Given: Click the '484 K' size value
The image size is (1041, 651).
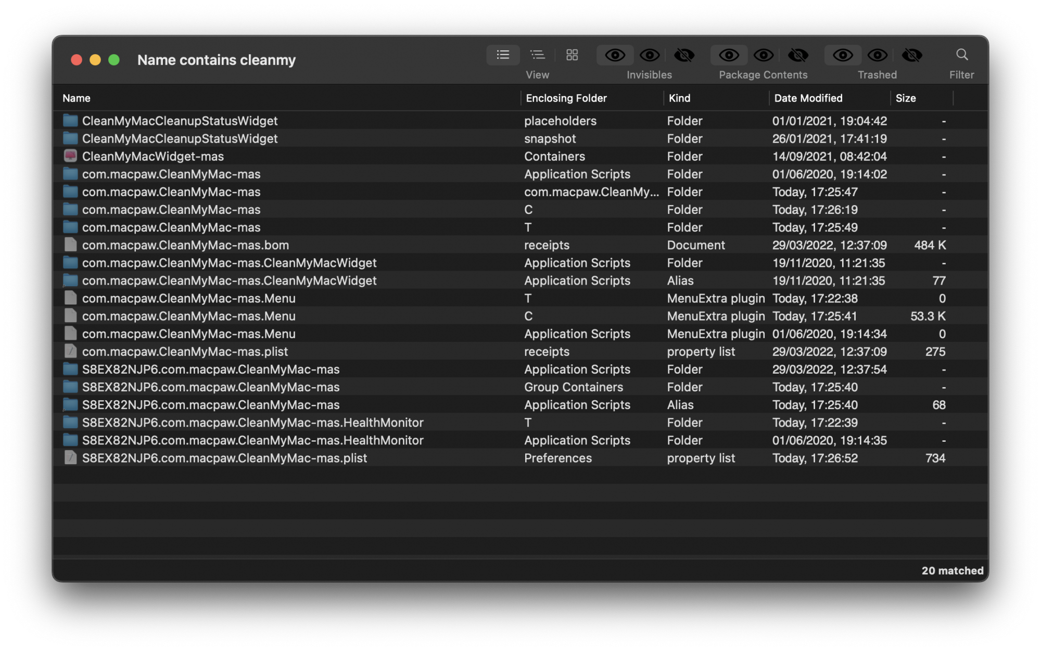Looking at the screenshot, I should [930, 245].
